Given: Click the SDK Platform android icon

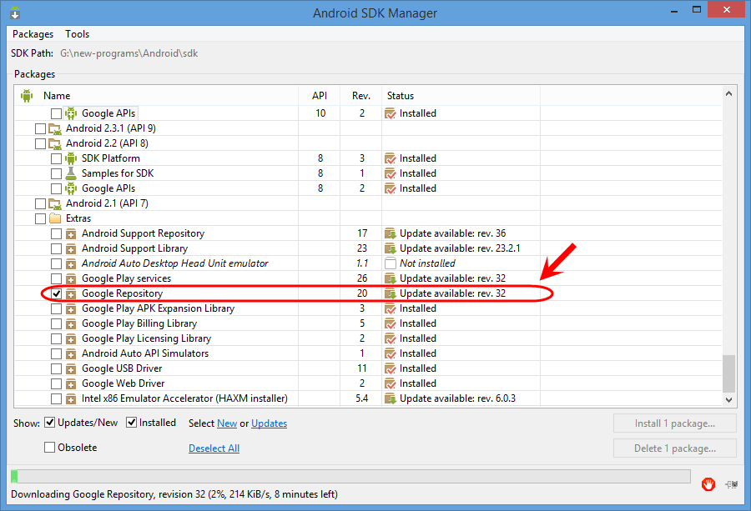Looking at the screenshot, I should coord(71,158).
